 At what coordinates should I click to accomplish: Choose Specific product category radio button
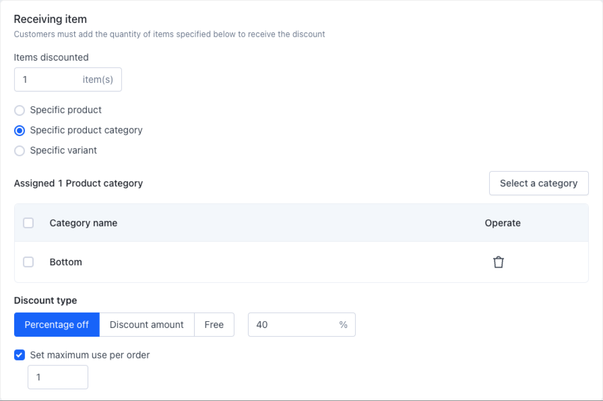pyautogui.click(x=20, y=130)
